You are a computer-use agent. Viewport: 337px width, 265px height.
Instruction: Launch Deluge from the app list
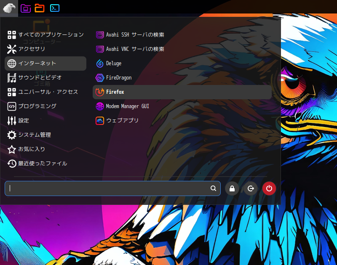click(x=182, y=64)
